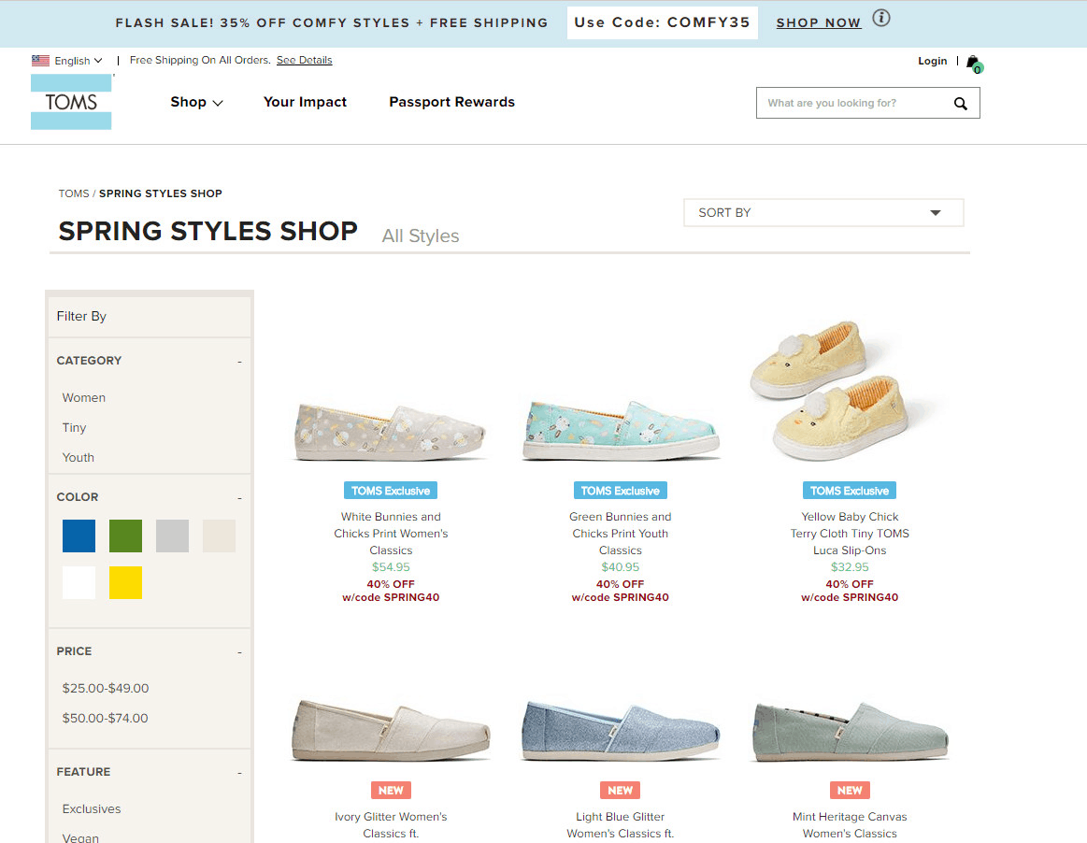The height and width of the screenshot is (843, 1087).
Task: Open Your Impact menu item
Action: point(305,102)
